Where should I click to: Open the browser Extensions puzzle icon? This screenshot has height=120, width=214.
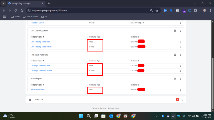click(x=195, y=11)
